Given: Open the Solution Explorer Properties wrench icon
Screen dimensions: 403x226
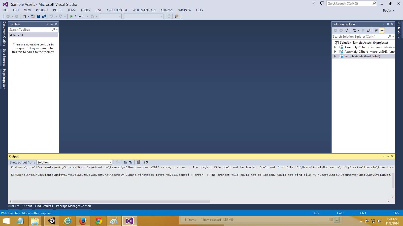Looking at the screenshot, I should click(x=376, y=30).
